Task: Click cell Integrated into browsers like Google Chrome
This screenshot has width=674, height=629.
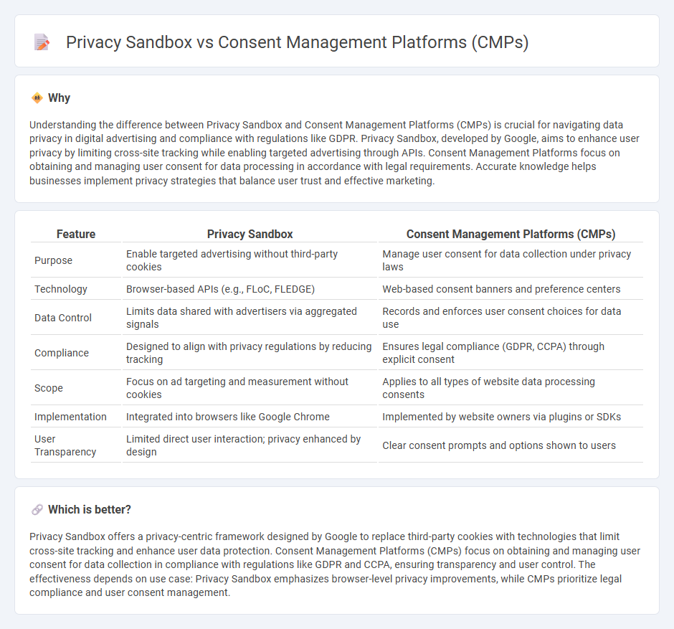Action: tap(250, 417)
